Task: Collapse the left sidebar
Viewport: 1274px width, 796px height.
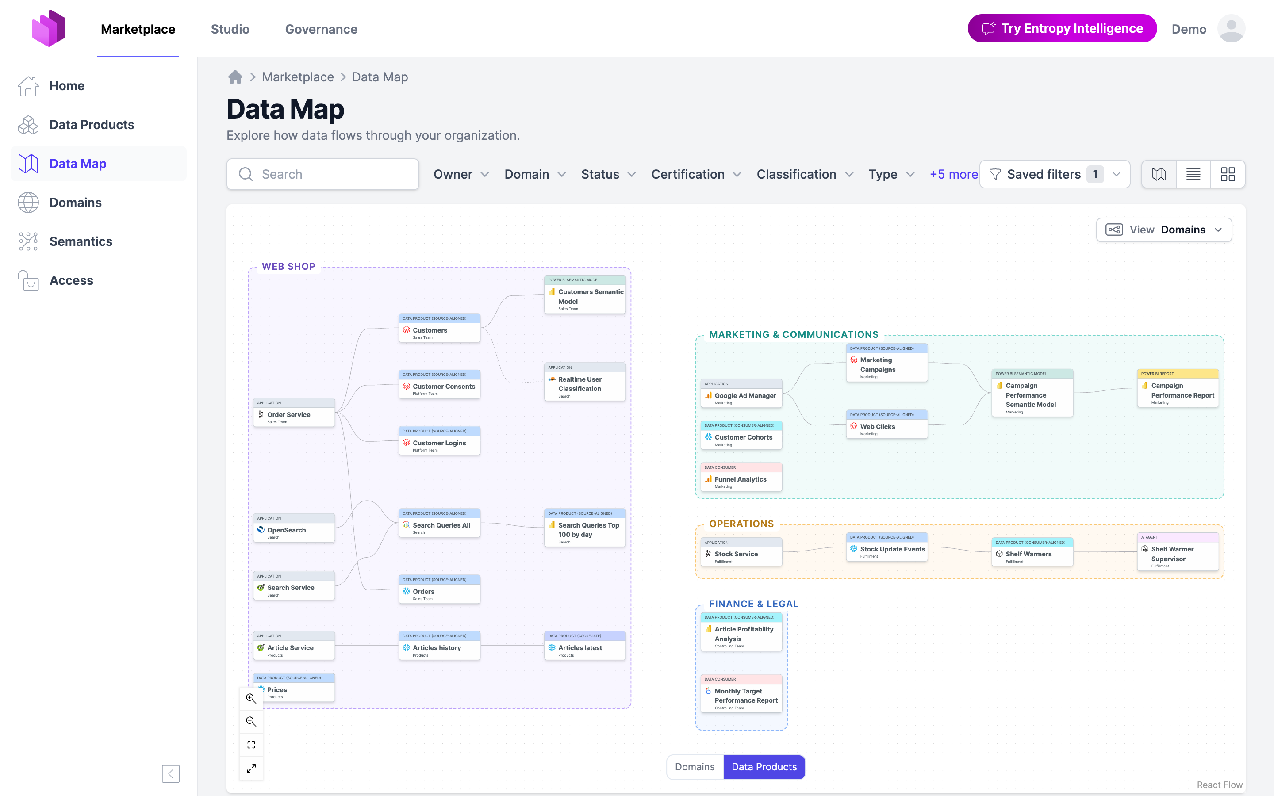Action: 171,773
